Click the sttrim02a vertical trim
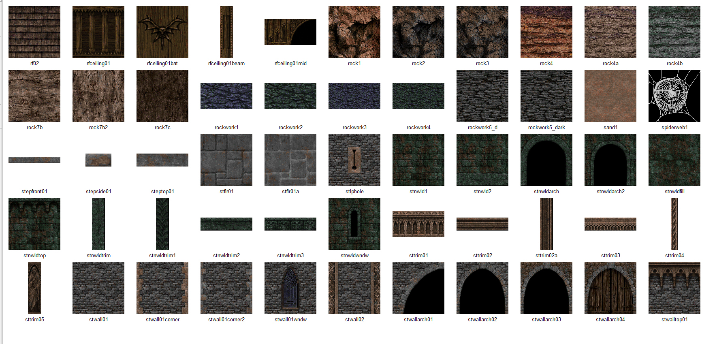This screenshot has height=344, width=717. pos(546,224)
